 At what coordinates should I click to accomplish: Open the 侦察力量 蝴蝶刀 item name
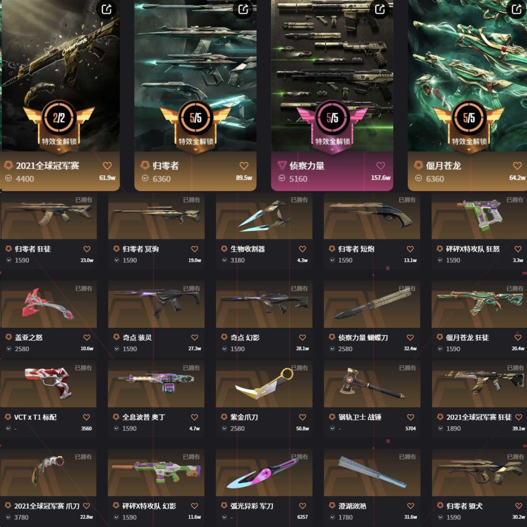[x=363, y=337]
